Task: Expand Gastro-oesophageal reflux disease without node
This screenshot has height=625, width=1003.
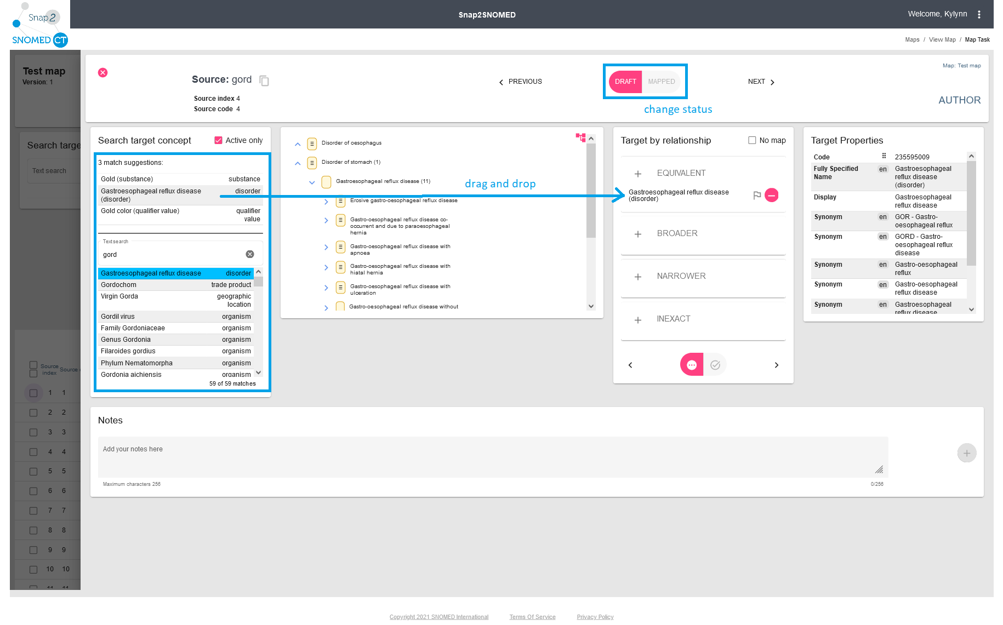Action: (326, 308)
